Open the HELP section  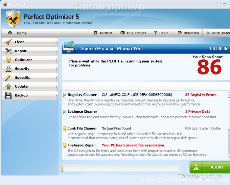(161, 33)
